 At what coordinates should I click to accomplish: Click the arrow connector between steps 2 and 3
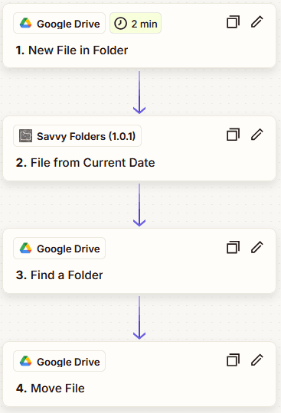click(x=139, y=205)
